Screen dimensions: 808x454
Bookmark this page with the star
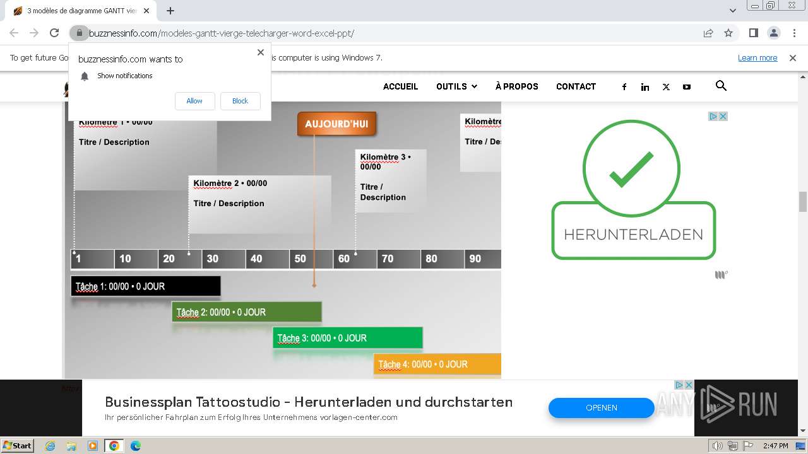pos(728,33)
